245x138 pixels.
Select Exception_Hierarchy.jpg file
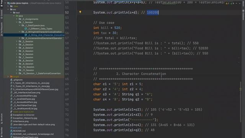[x=24, y=118]
